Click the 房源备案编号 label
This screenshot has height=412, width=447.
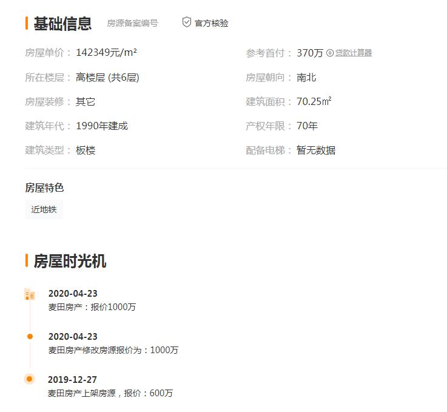click(132, 23)
